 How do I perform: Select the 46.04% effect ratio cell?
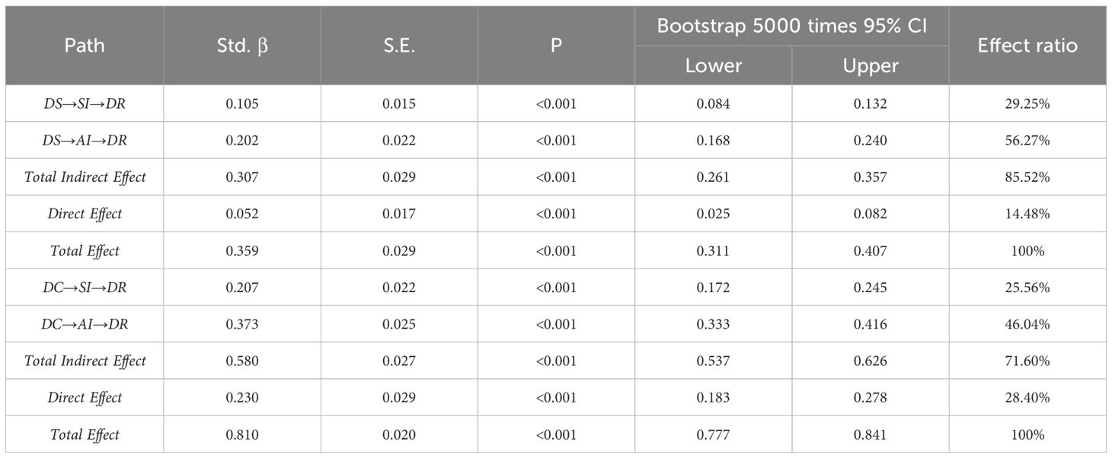coord(1027,324)
